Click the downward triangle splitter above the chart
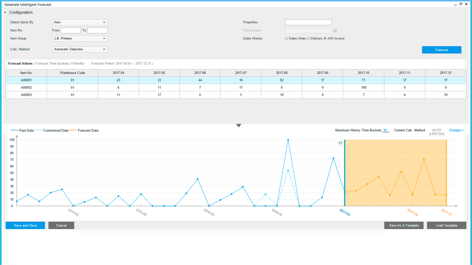The height and width of the screenshot is (265, 472). (x=238, y=125)
